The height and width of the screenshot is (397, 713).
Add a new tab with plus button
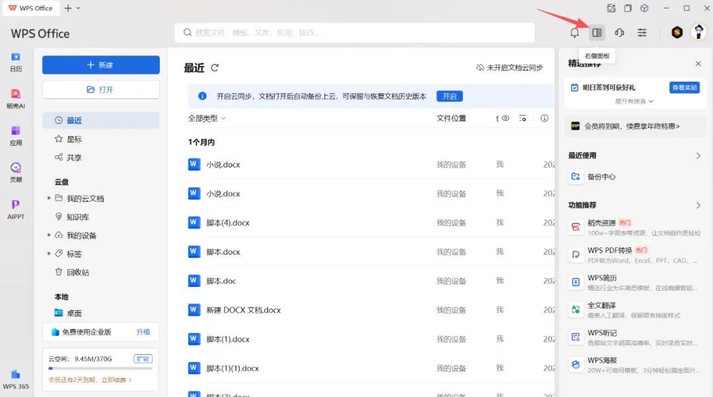tap(68, 8)
